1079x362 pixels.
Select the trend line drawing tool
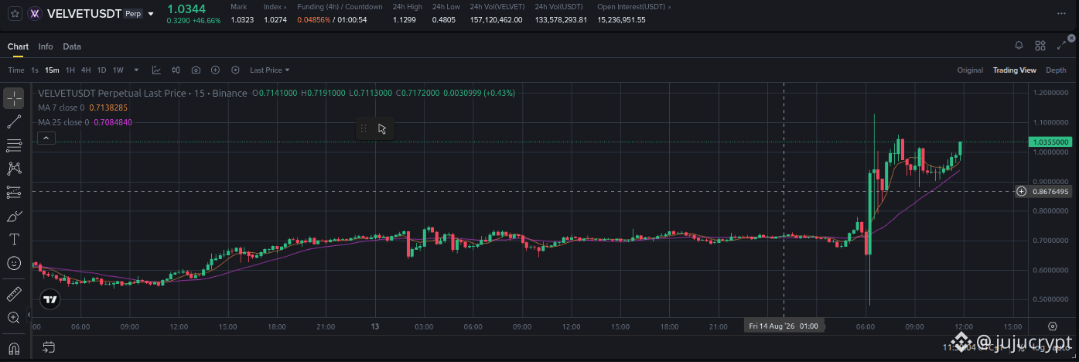click(14, 121)
